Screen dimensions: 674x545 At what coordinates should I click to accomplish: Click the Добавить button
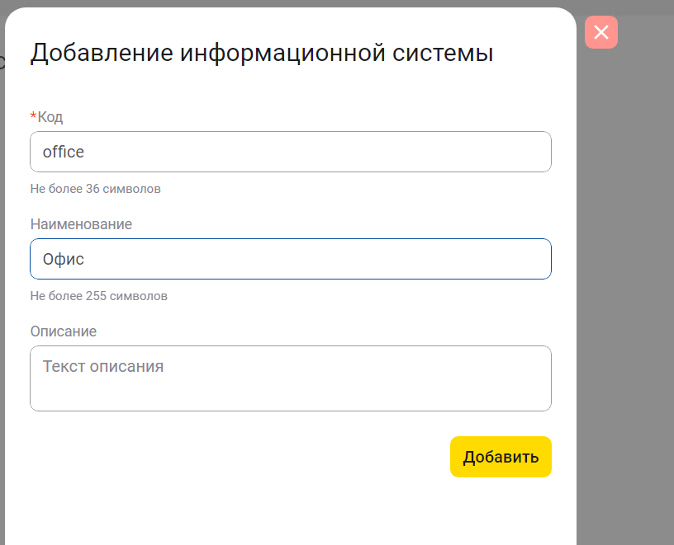pyautogui.click(x=501, y=457)
